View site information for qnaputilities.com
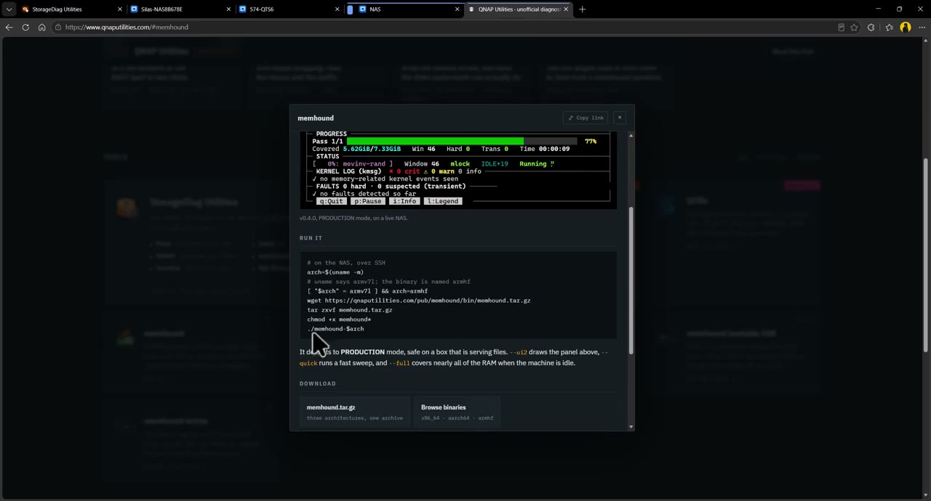 pyautogui.click(x=58, y=28)
